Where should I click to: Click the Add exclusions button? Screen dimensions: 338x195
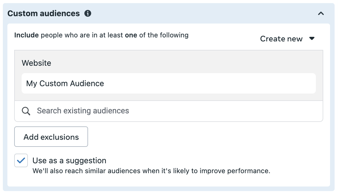point(51,137)
